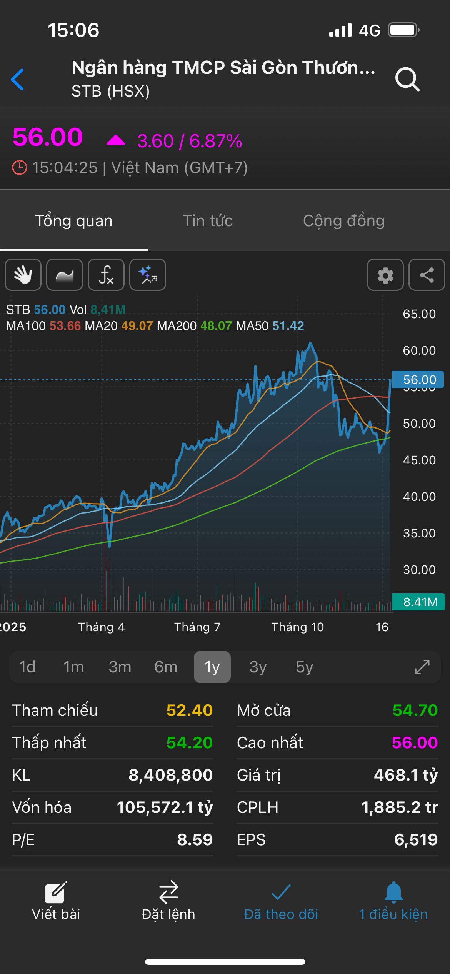This screenshot has height=974, width=450.
Task: Select the 3m time range
Action: click(120, 667)
